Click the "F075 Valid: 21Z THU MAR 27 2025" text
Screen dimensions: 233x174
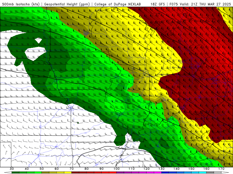pyautogui.click(x=200, y=4)
